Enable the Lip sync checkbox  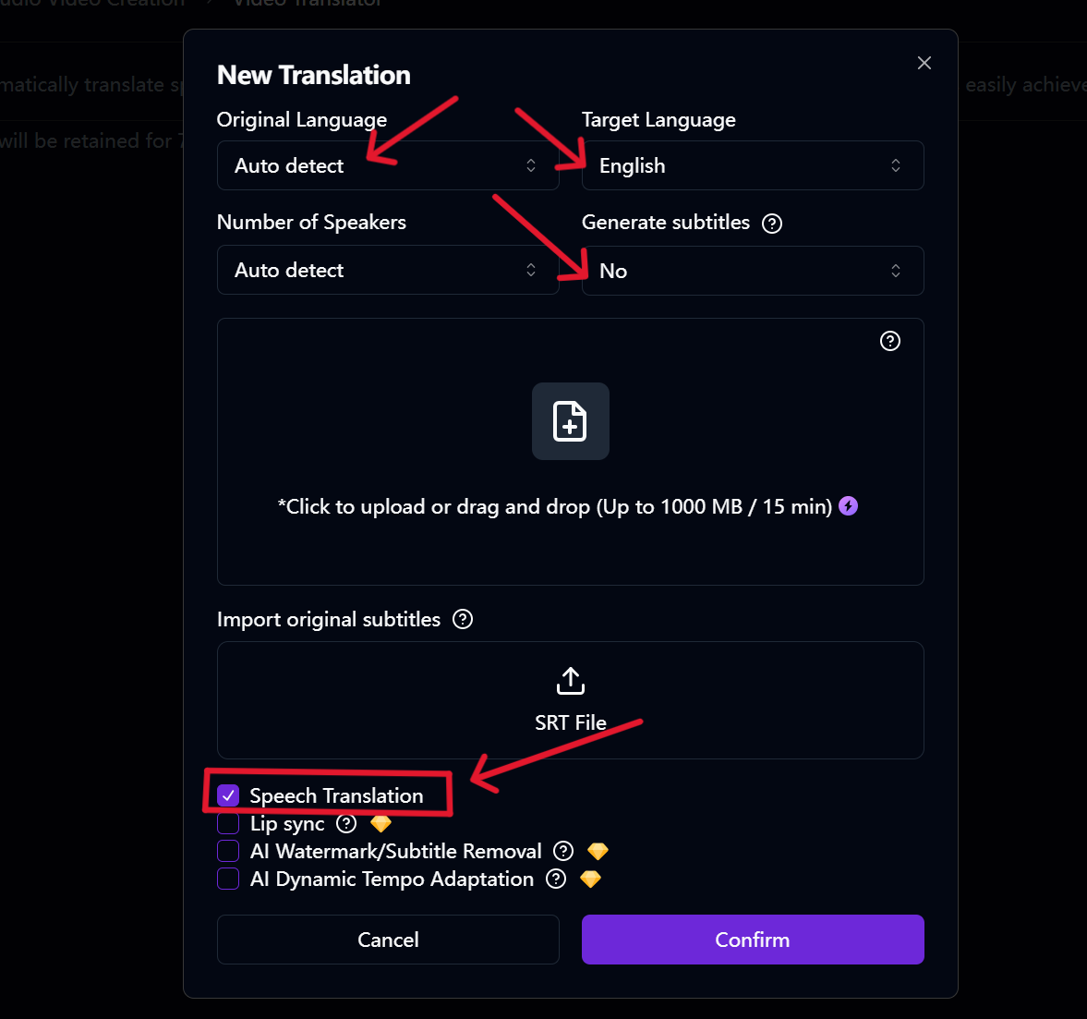click(228, 823)
